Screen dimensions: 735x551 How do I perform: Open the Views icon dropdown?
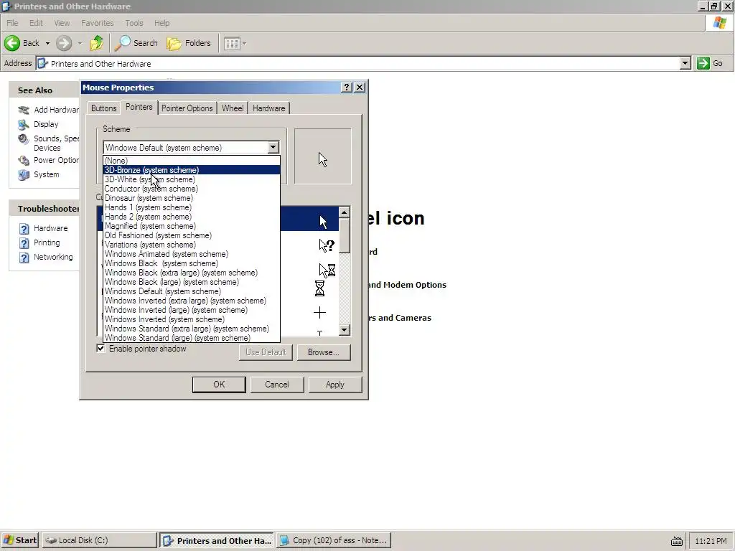pos(235,43)
